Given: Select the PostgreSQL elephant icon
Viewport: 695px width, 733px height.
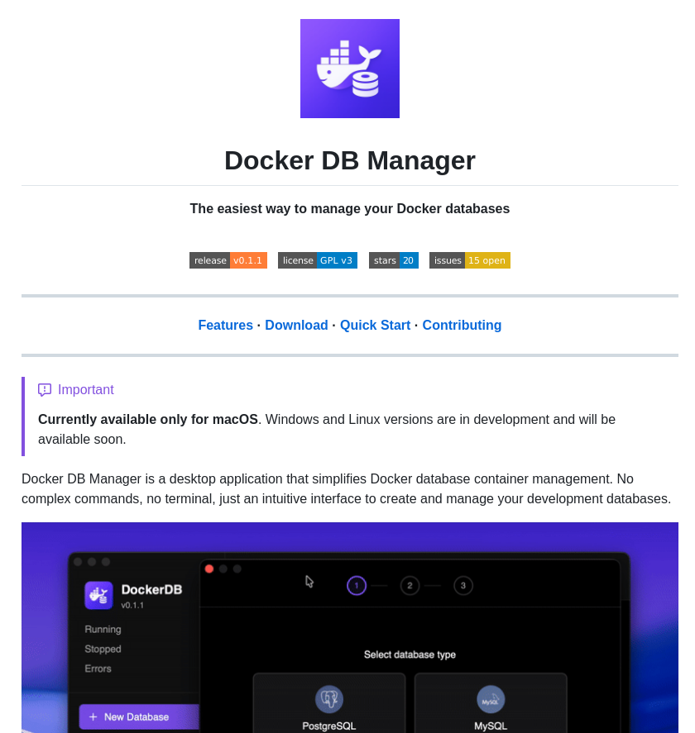Looking at the screenshot, I should click(329, 700).
